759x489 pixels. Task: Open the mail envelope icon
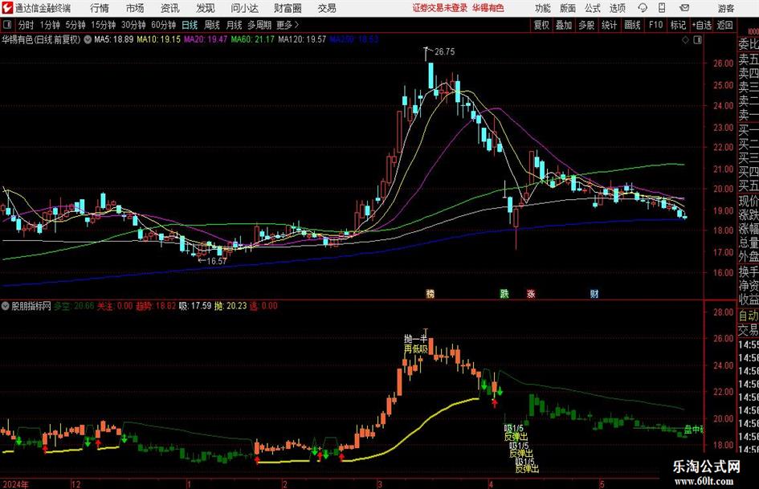pos(684,8)
